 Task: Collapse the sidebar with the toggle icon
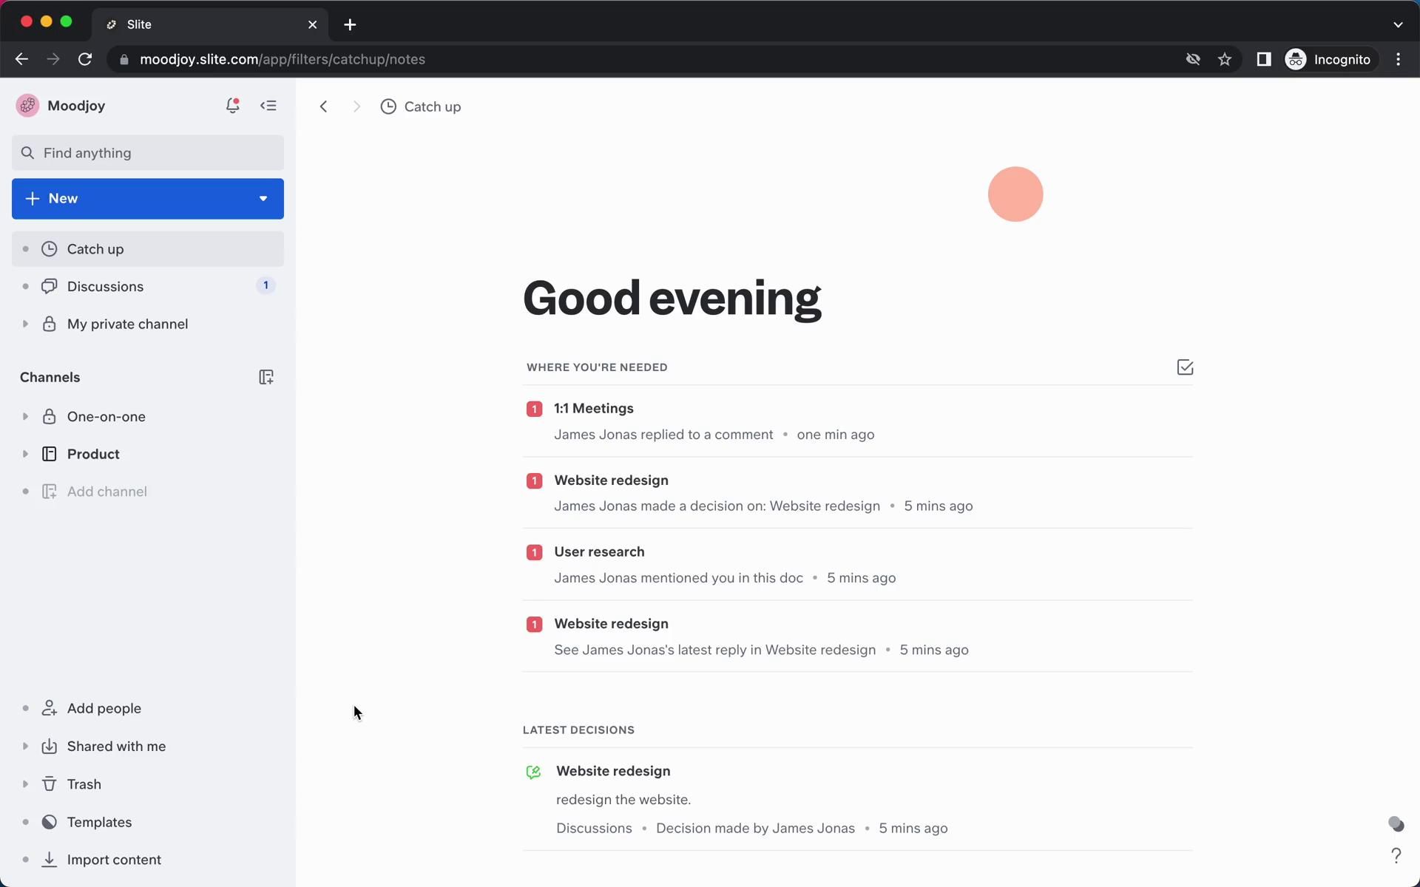(x=268, y=106)
